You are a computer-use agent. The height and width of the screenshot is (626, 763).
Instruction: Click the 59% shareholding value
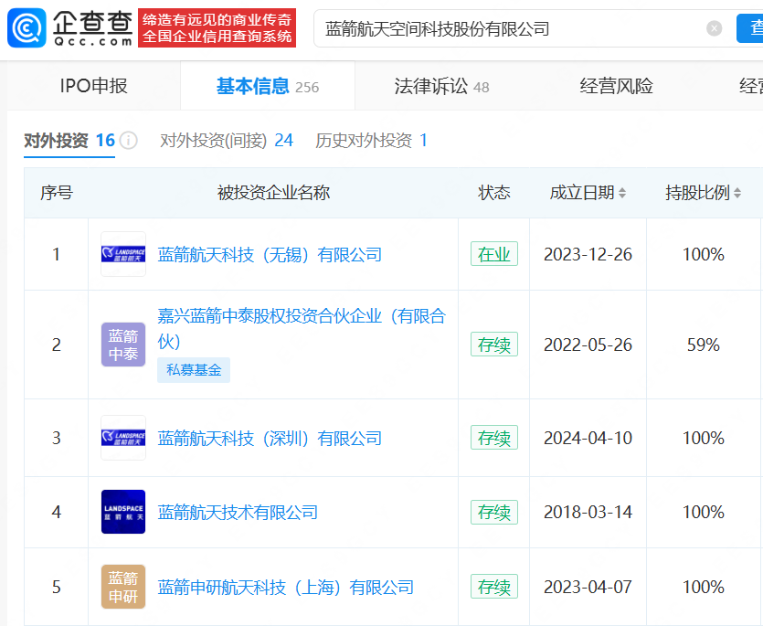(x=703, y=345)
